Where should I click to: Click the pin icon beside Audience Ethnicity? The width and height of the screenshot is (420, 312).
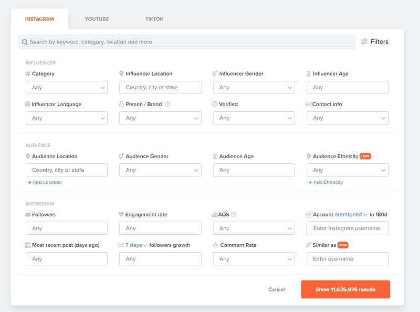(x=309, y=157)
